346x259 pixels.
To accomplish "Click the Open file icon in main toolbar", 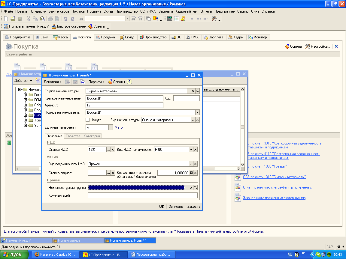I will (x=13, y=19).
